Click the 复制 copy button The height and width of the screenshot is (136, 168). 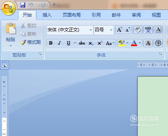coord(28,34)
